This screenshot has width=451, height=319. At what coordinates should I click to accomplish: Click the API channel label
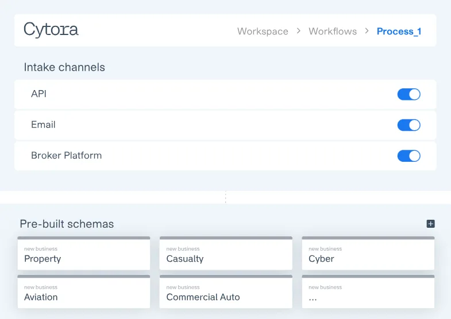tap(38, 94)
